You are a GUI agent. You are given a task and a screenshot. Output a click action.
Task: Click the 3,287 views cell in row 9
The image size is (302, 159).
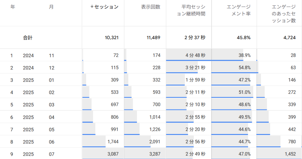coord(145,154)
